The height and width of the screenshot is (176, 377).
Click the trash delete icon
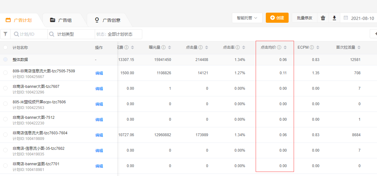point(323,18)
